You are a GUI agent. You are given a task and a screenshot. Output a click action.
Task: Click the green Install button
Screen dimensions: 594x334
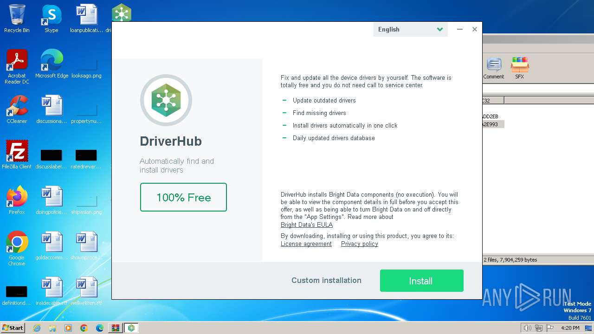[421, 281]
